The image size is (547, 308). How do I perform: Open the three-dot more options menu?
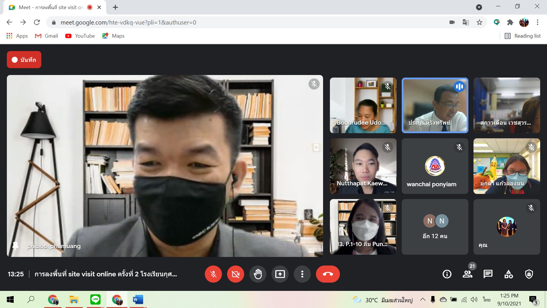pyautogui.click(x=302, y=274)
